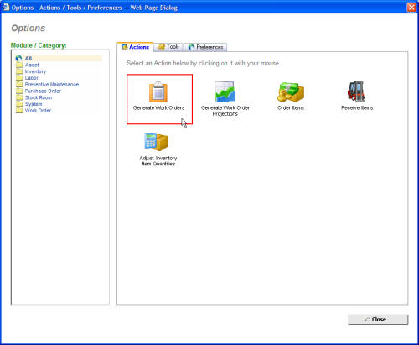Close the dialog via title bar X
Screen dimensions: 419x345
[411, 7]
